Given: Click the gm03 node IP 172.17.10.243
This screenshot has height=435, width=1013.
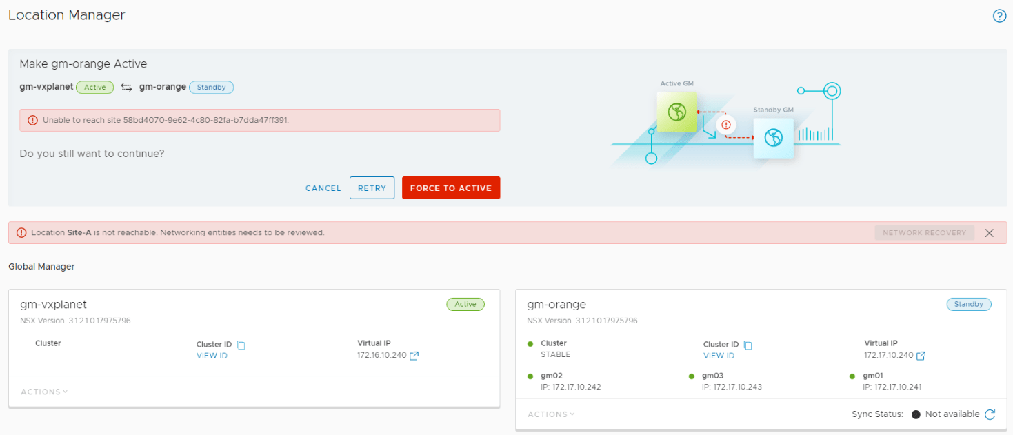Looking at the screenshot, I should click(732, 387).
